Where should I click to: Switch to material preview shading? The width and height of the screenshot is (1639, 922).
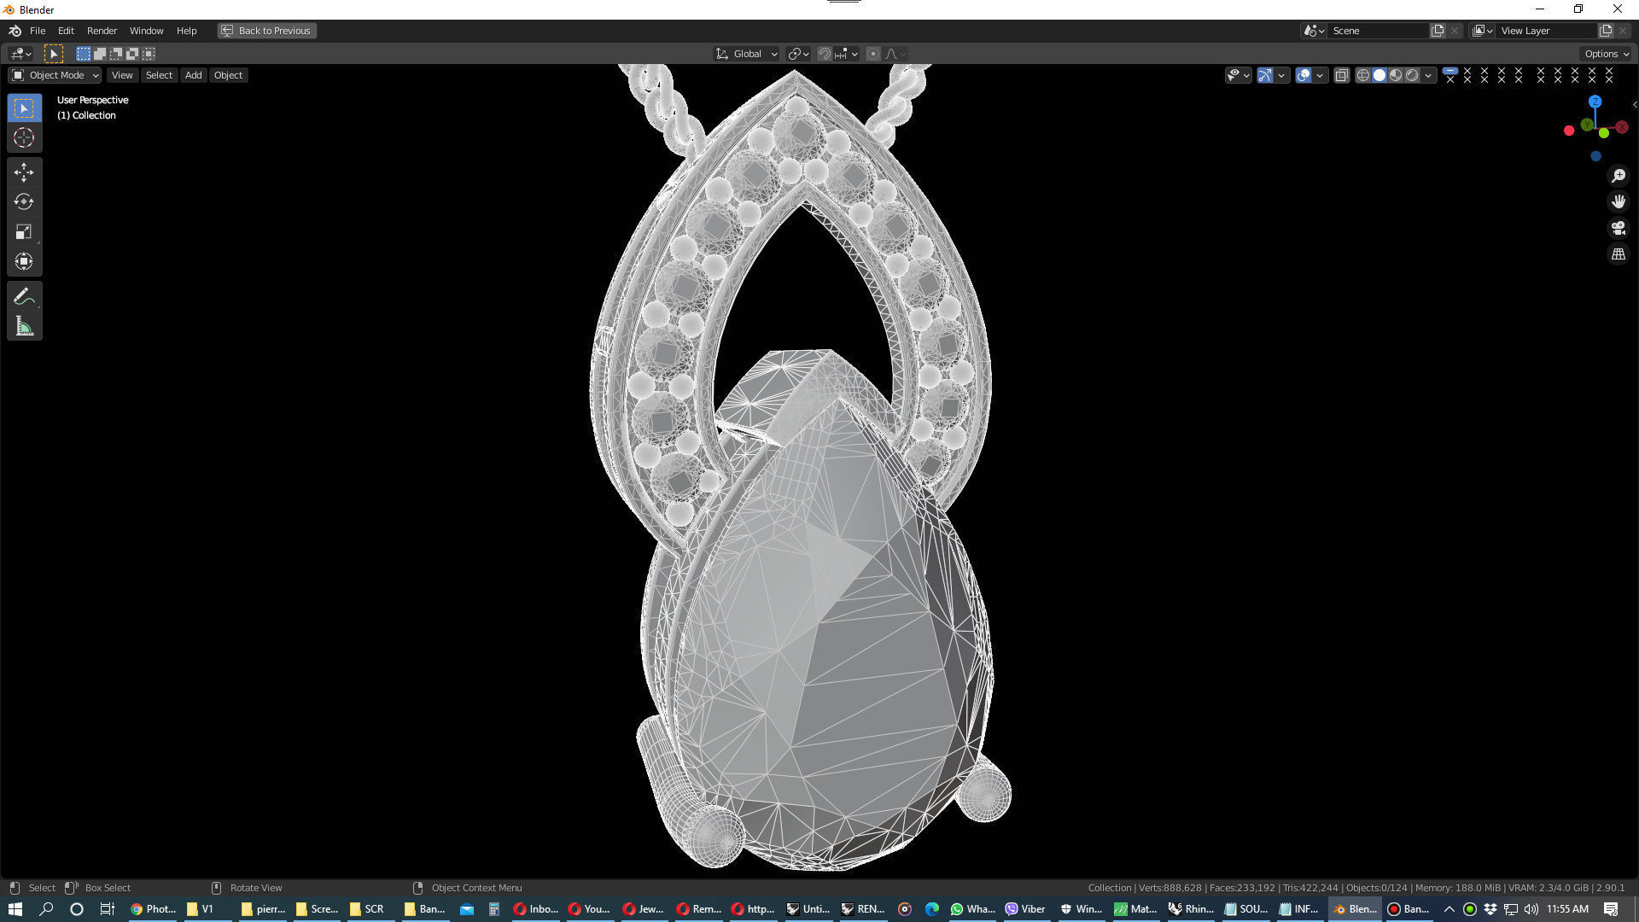click(x=1396, y=75)
